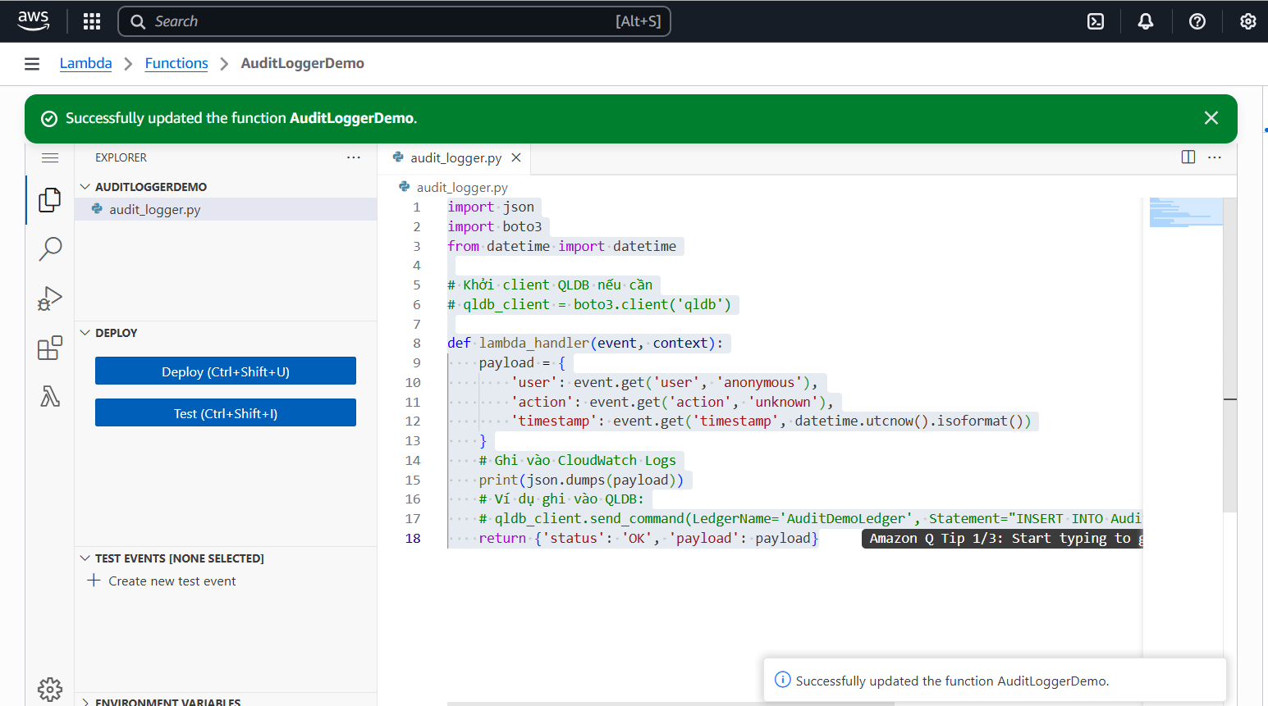
Task: Click the code minimap preview
Action: [x=1186, y=212]
